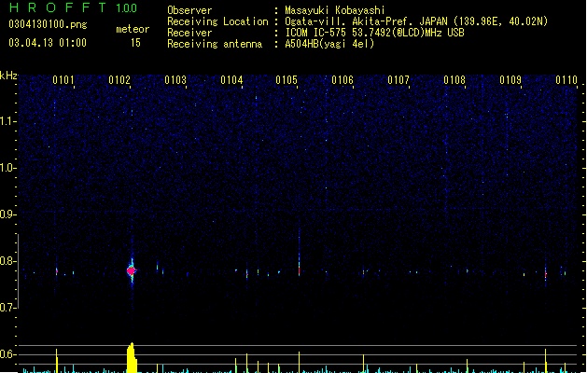Click the 03.04.13 01:00 date text
The height and width of the screenshot is (373, 587).
click(48, 43)
